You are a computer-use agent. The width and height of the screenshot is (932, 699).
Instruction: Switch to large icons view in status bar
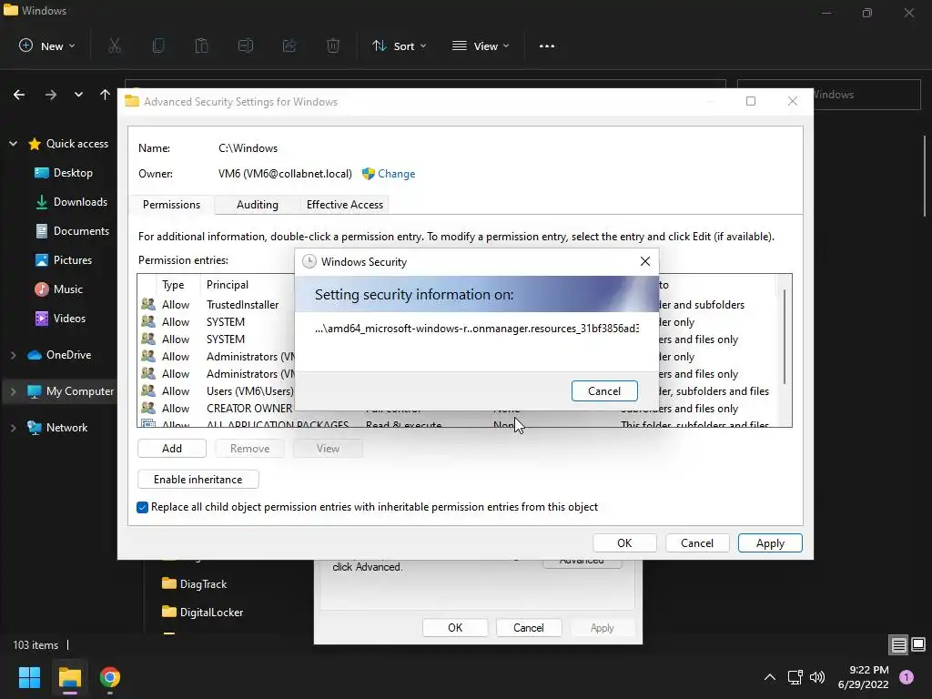[x=918, y=644]
